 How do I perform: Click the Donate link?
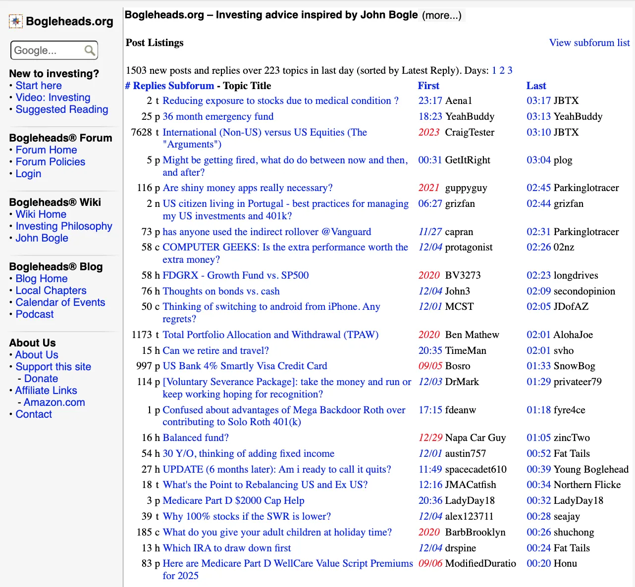[41, 379]
